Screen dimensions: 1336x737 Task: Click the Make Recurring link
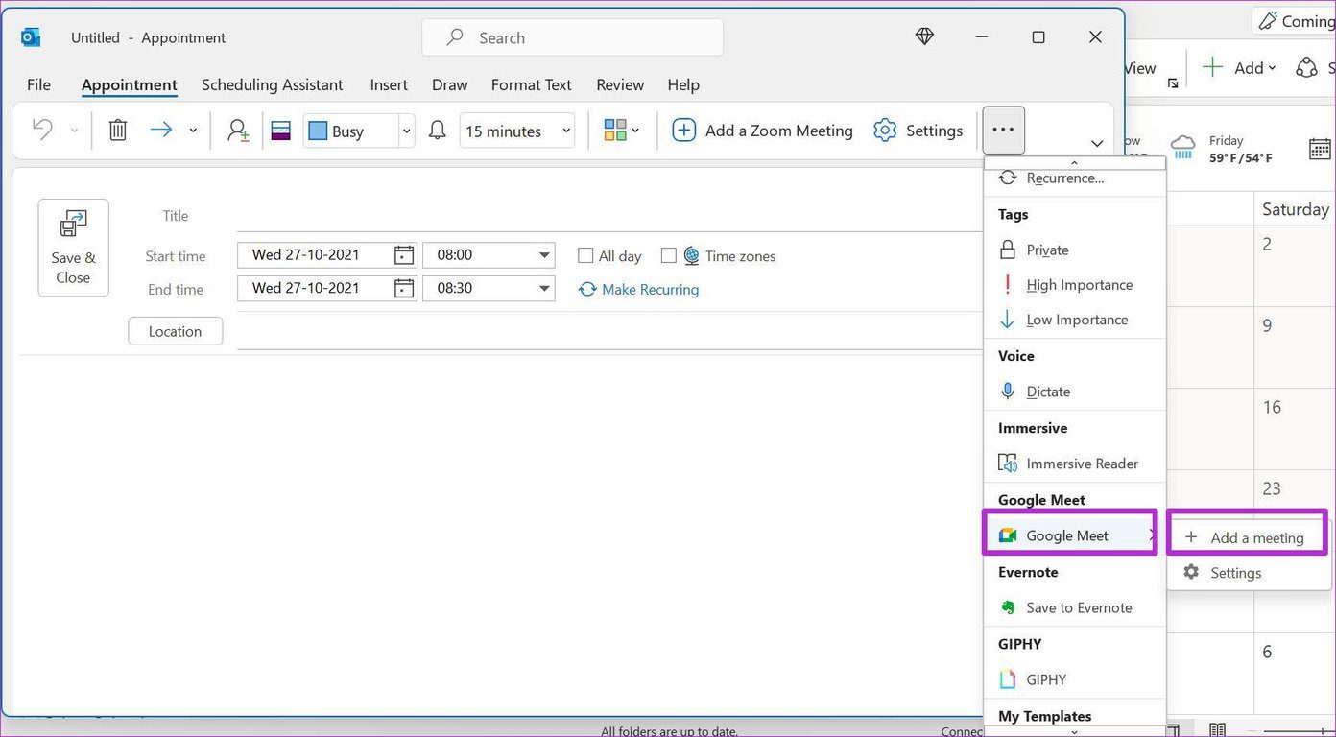pos(638,289)
